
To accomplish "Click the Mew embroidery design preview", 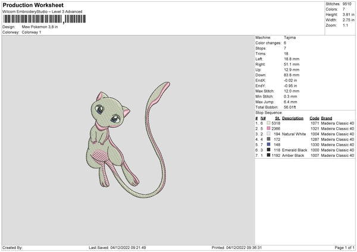I will coord(128,140).
